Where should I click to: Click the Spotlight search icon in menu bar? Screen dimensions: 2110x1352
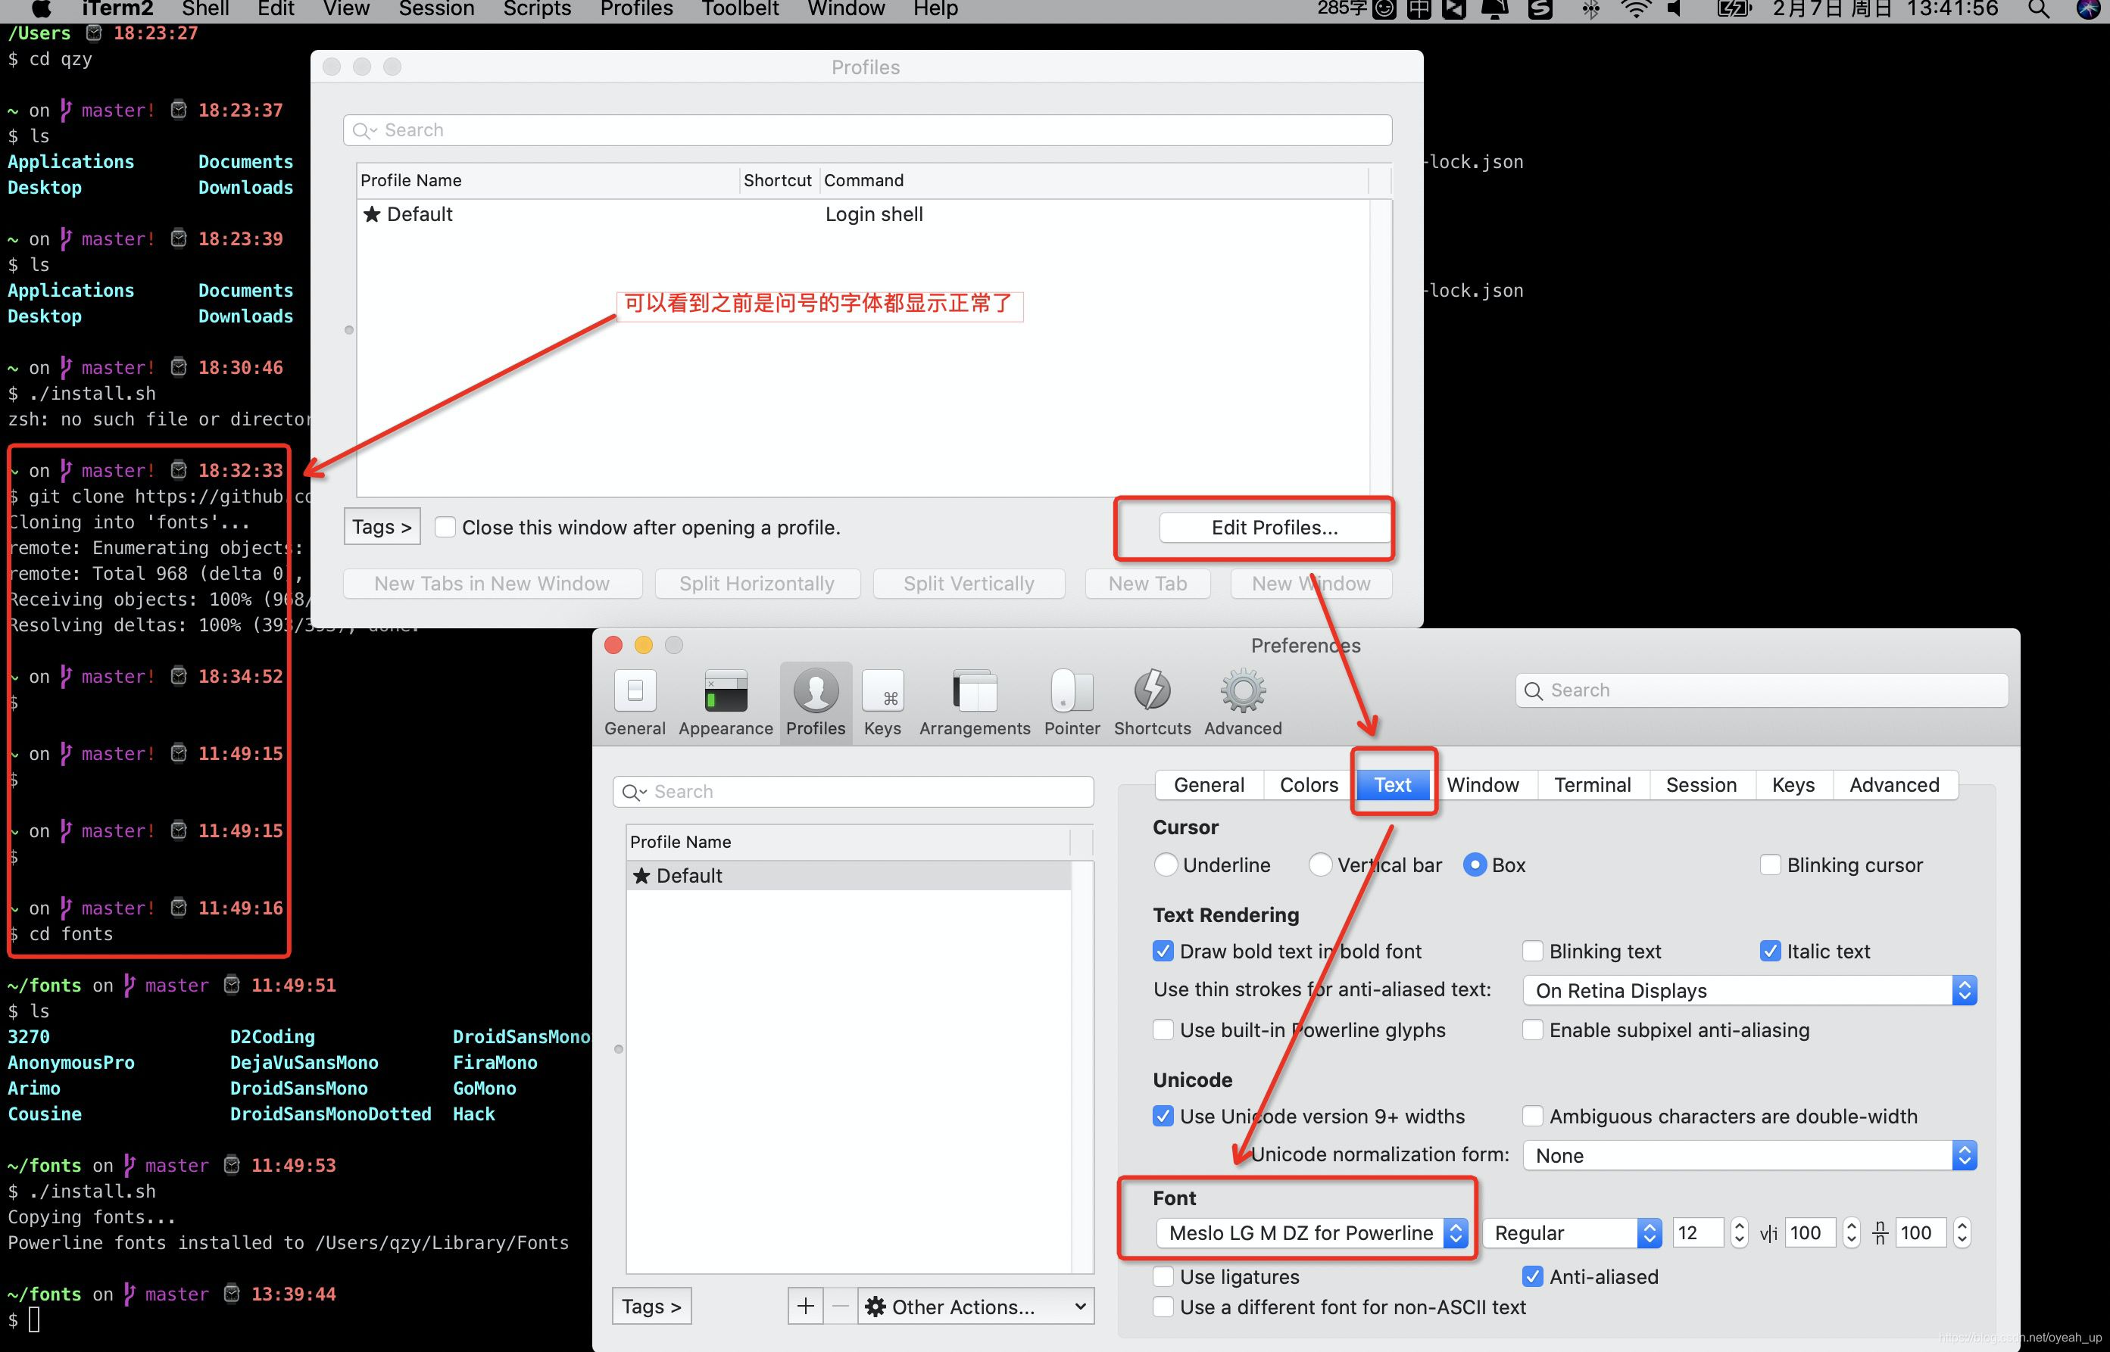coord(2039,10)
